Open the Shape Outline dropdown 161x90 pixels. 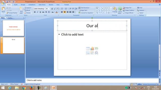[129, 10]
